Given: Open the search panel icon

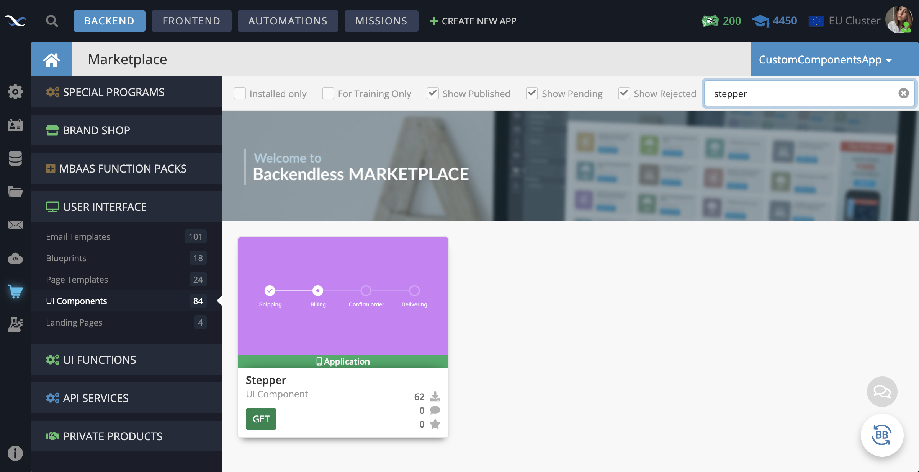Looking at the screenshot, I should point(51,20).
